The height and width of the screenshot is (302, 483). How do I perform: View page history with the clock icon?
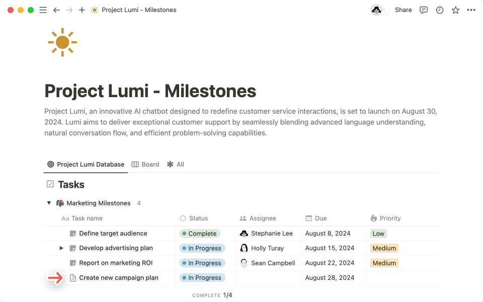439,10
